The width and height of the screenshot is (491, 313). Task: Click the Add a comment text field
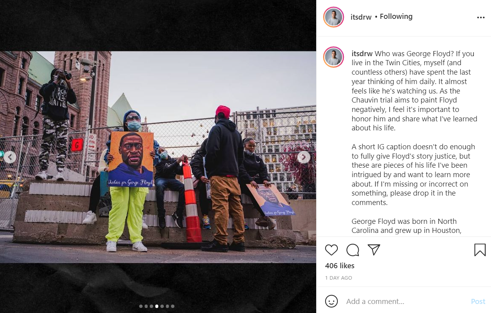point(406,302)
